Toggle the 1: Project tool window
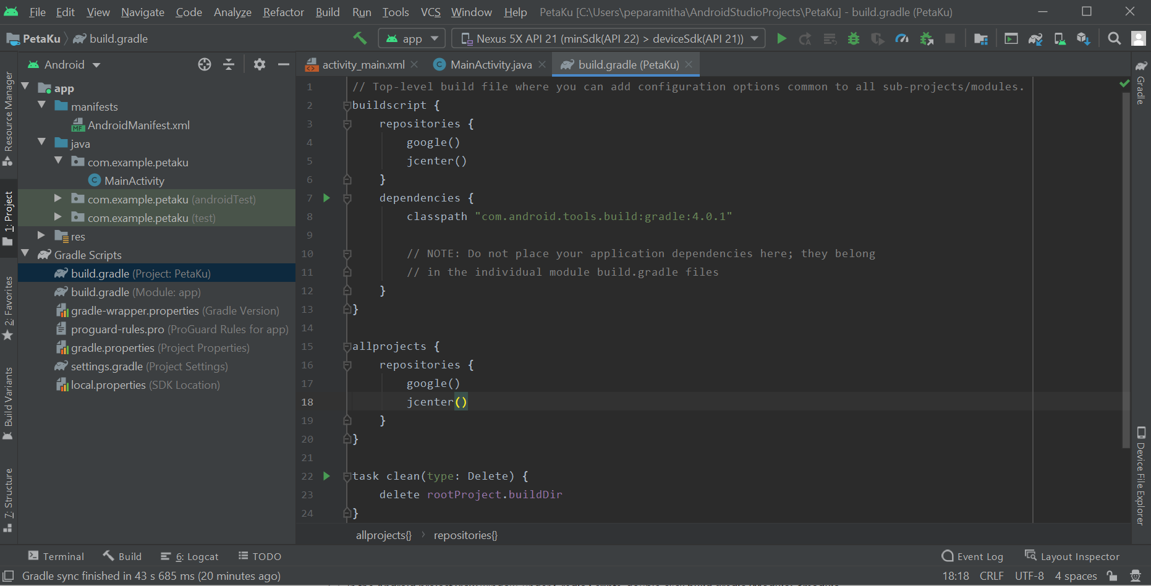Viewport: 1151px width, 586px height. pos(9,218)
